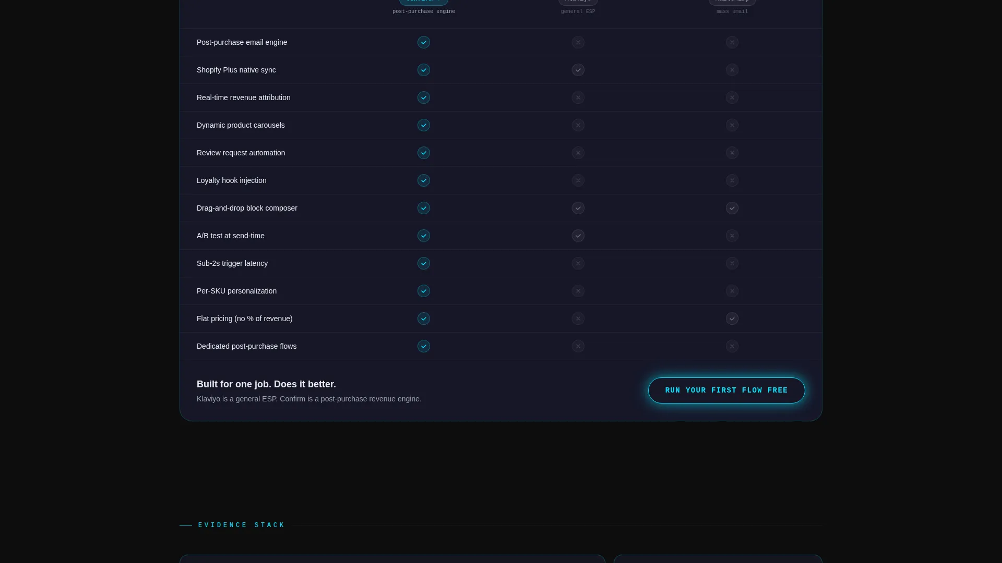Click general ESP checkmark for A/B test at send-time
1002x563 pixels.
[x=578, y=236]
